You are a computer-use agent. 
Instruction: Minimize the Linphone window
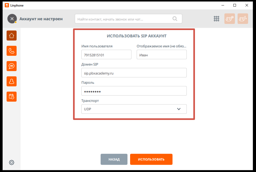point(223,5)
